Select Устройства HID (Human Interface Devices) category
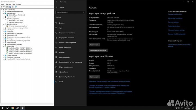Screen dimensions: 196x110 tap(18, 59)
